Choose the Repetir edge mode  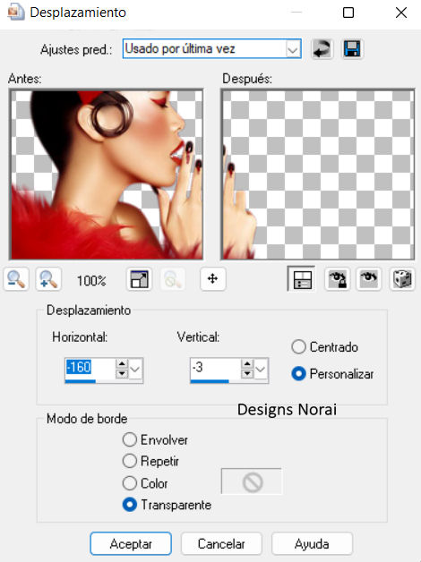point(150,461)
